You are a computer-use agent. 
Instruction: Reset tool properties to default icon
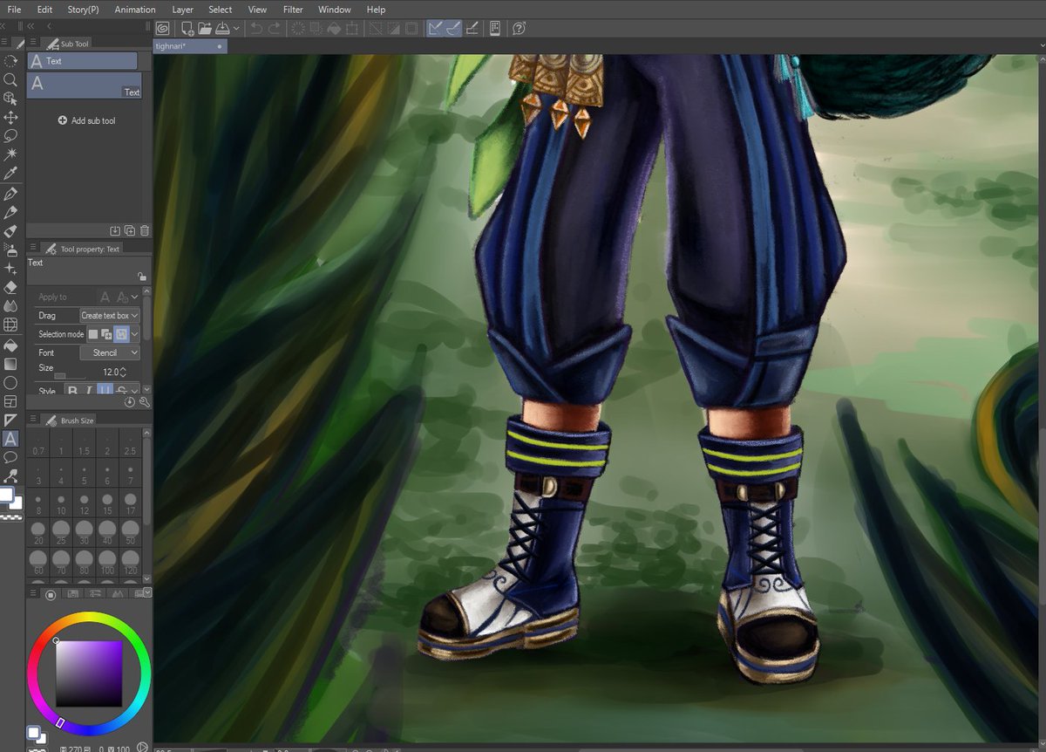pos(130,402)
